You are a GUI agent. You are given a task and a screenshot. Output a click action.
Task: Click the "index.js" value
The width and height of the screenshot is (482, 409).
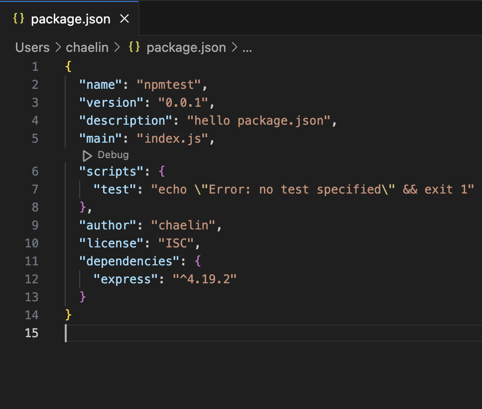172,139
